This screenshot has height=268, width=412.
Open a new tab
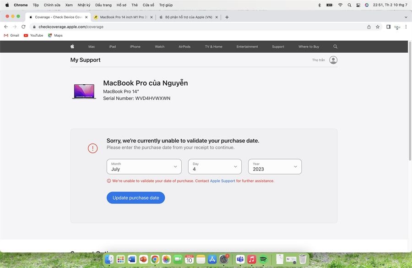(227, 17)
